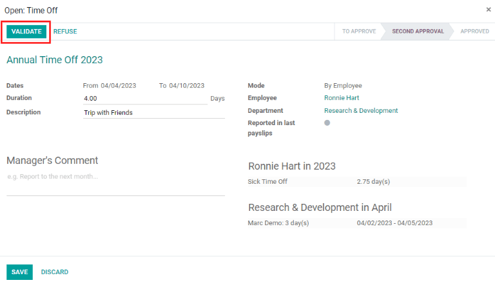
Task: Click the Marc Demo: 3 day(s) entry
Action: pyautogui.click(x=278, y=223)
